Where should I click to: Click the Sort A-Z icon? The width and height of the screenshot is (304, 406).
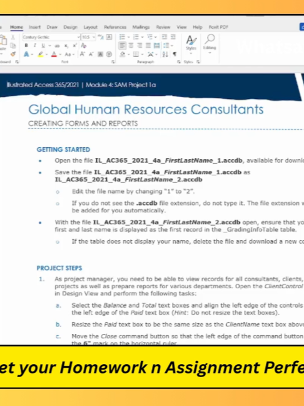pos(165,54)
